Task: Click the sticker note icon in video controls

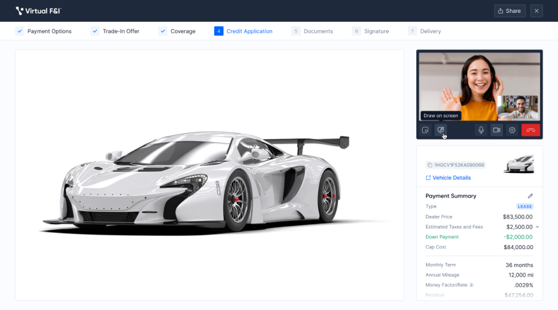Action: coord(425,130)
